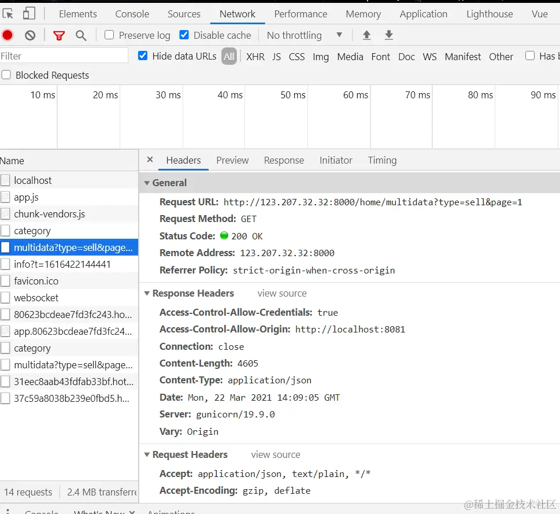
Task: Uncheck Hide data URLs
Action: [143, 56]
